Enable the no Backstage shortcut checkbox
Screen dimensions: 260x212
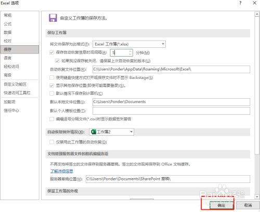click(51, 77)
